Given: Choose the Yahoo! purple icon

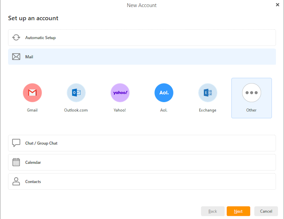Looking at the screenshot, I should (x=120, y=93).
